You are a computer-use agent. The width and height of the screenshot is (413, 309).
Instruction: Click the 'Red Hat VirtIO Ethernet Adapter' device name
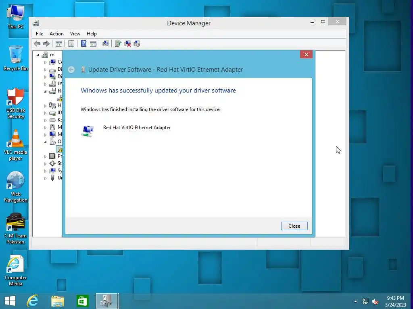point(137,128)
